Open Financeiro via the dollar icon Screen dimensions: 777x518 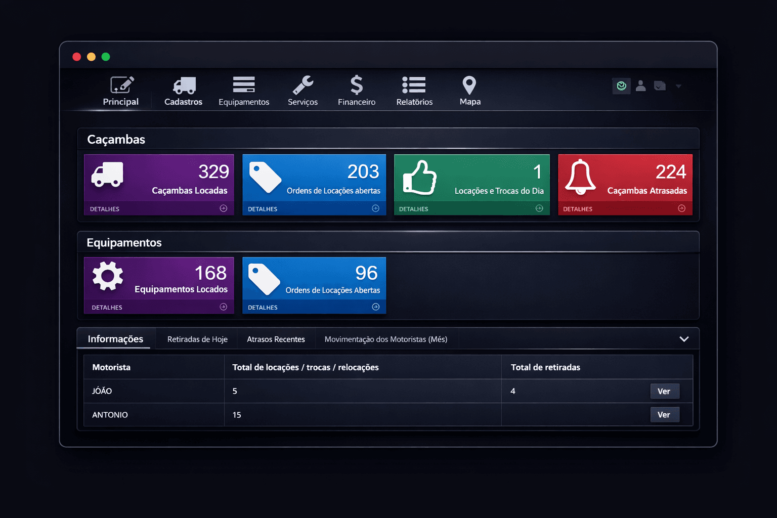[x=356, y=85]
